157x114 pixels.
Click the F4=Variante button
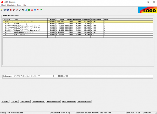25,101
